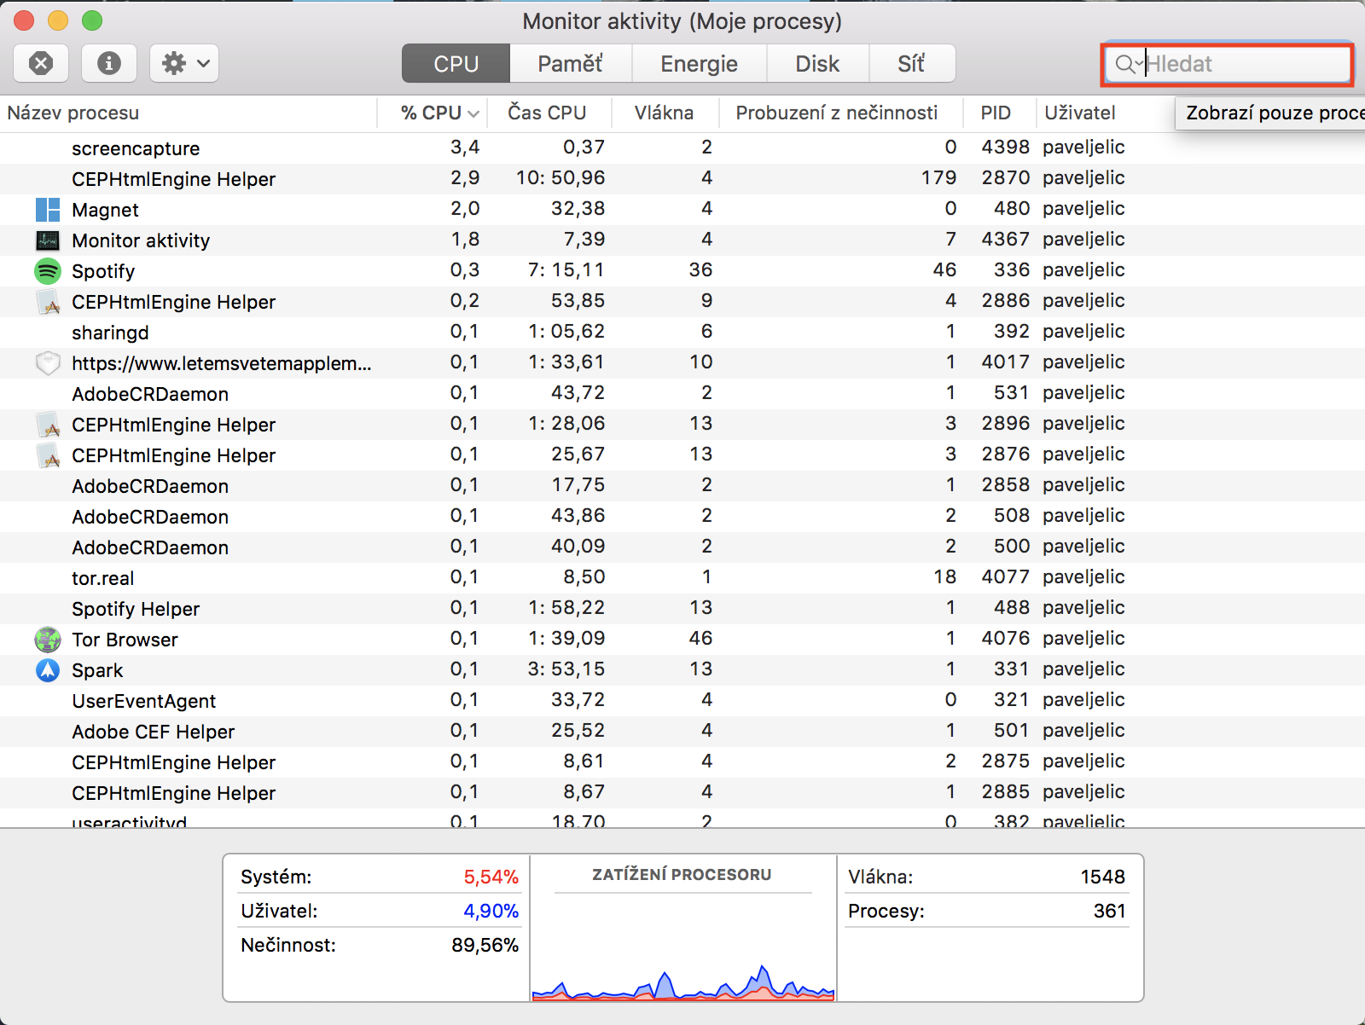
Task: Click the CEPHtmlEngine Helper icon for PID 2886
Action: (x=48, y=302)
